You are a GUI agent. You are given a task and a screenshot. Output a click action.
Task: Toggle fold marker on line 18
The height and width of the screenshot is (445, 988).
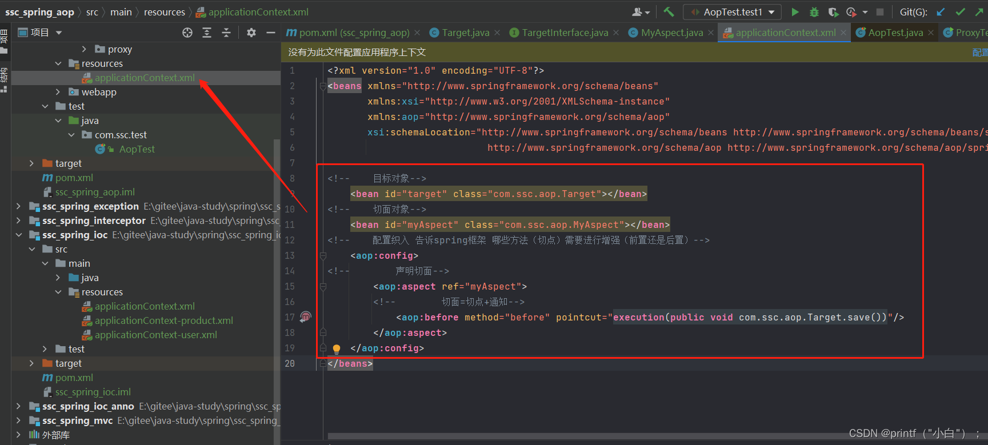pyautogui.click(x=323, y=332)
